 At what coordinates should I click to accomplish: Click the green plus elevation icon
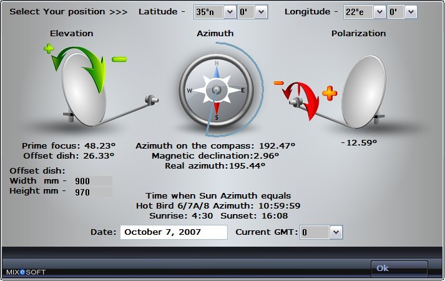(x=49, y=49)
